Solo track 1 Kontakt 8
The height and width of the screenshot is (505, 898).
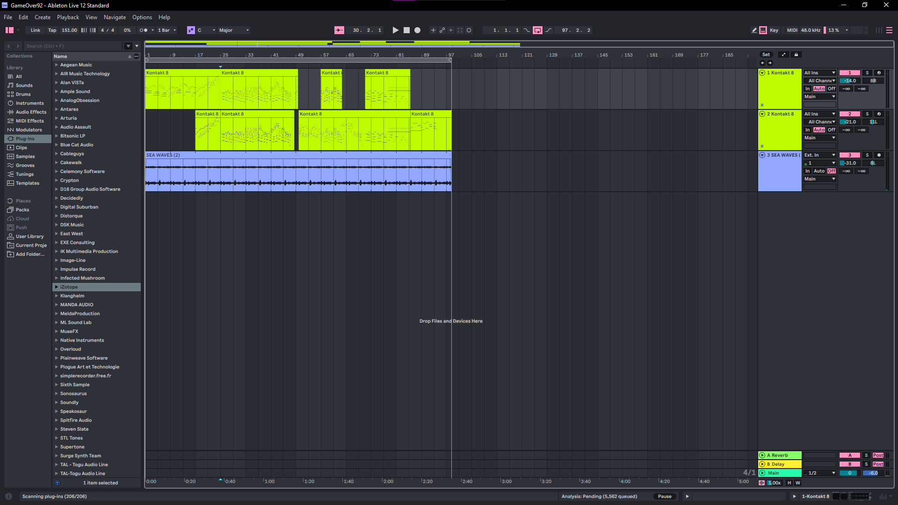[x=867, y=73]
